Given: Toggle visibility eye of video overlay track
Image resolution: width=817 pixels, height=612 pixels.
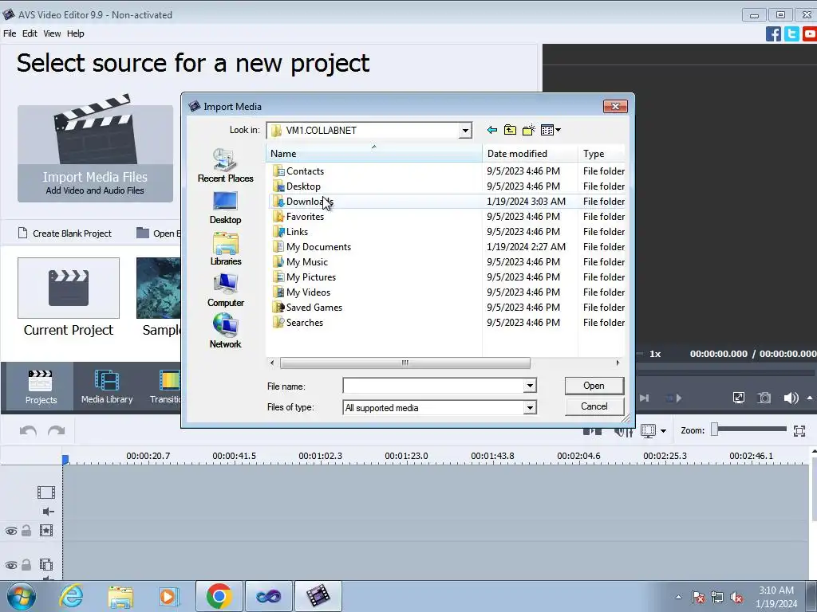Looking at the screenshot, I should click(11, 565).
